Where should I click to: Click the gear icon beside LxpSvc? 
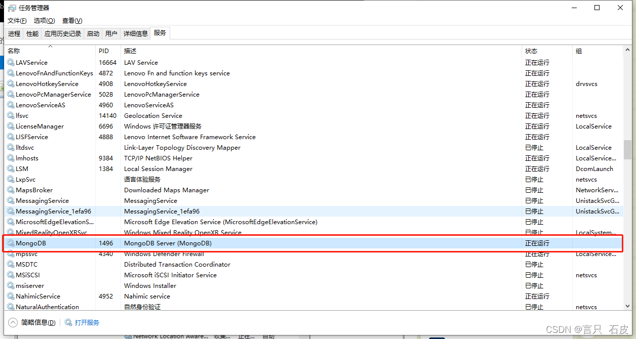point(11,179)
